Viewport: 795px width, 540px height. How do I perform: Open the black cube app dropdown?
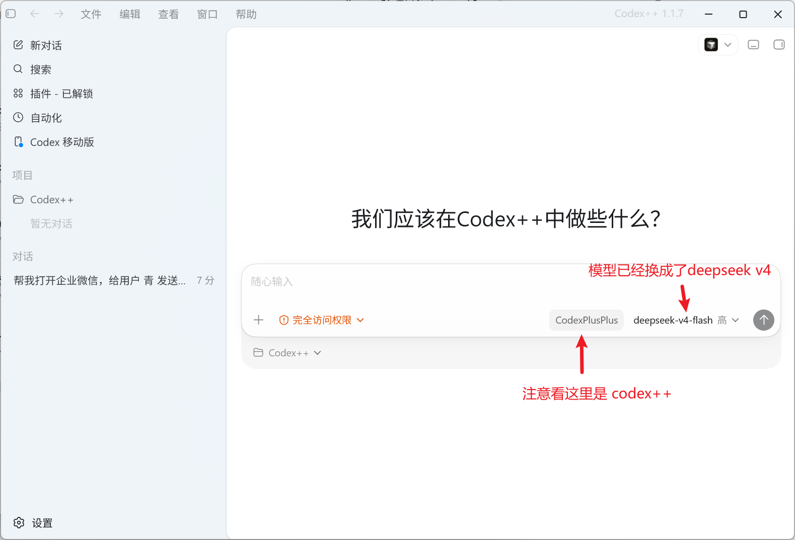tap(718, 45)
